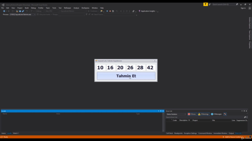
Task: Navigate backward with the blue circle arrow
Action: (4, 11)
